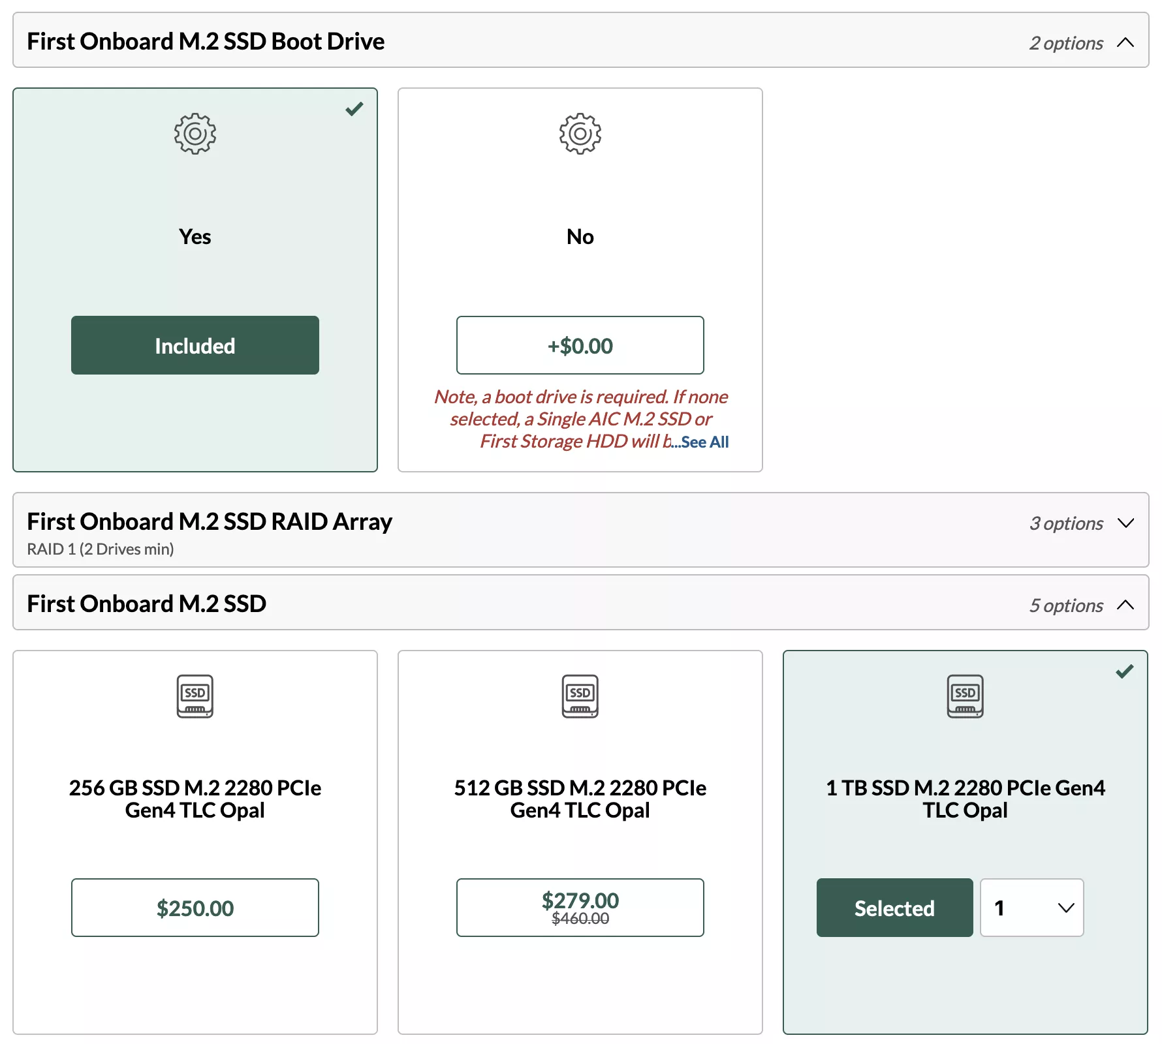Click the 'First Onboard M.2 SSD Boot Drive' heading
Viewport: 1162px width, 1044px height.
206,41
